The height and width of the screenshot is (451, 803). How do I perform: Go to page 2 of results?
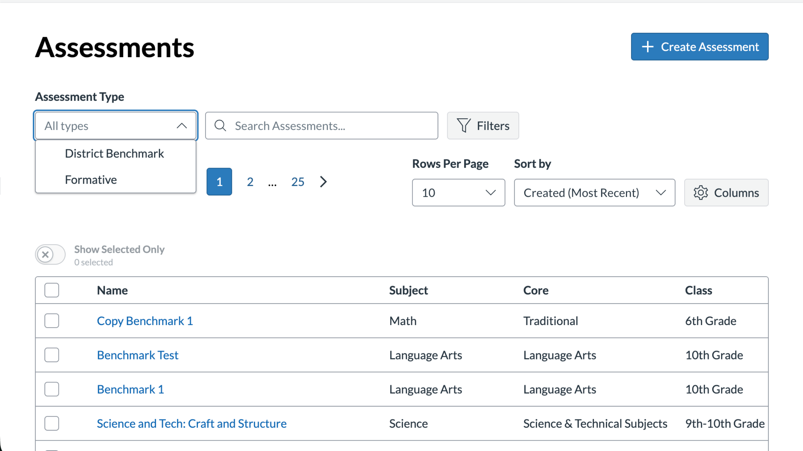250,182
